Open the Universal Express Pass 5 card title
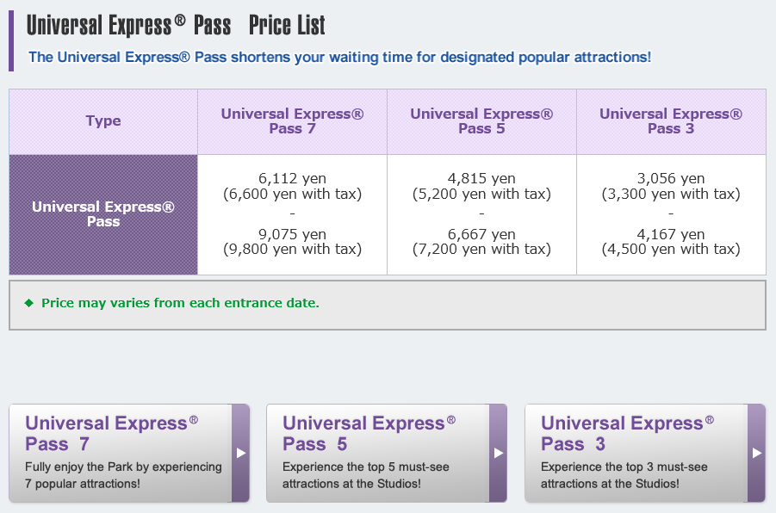The width and height of the screenshot is (776, 513). coord(369,433)
